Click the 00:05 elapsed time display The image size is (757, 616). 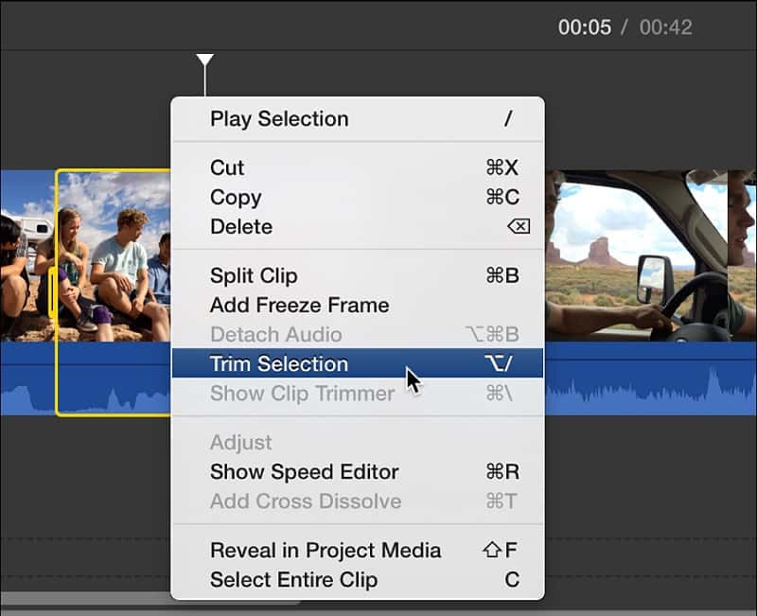point(586,26)
